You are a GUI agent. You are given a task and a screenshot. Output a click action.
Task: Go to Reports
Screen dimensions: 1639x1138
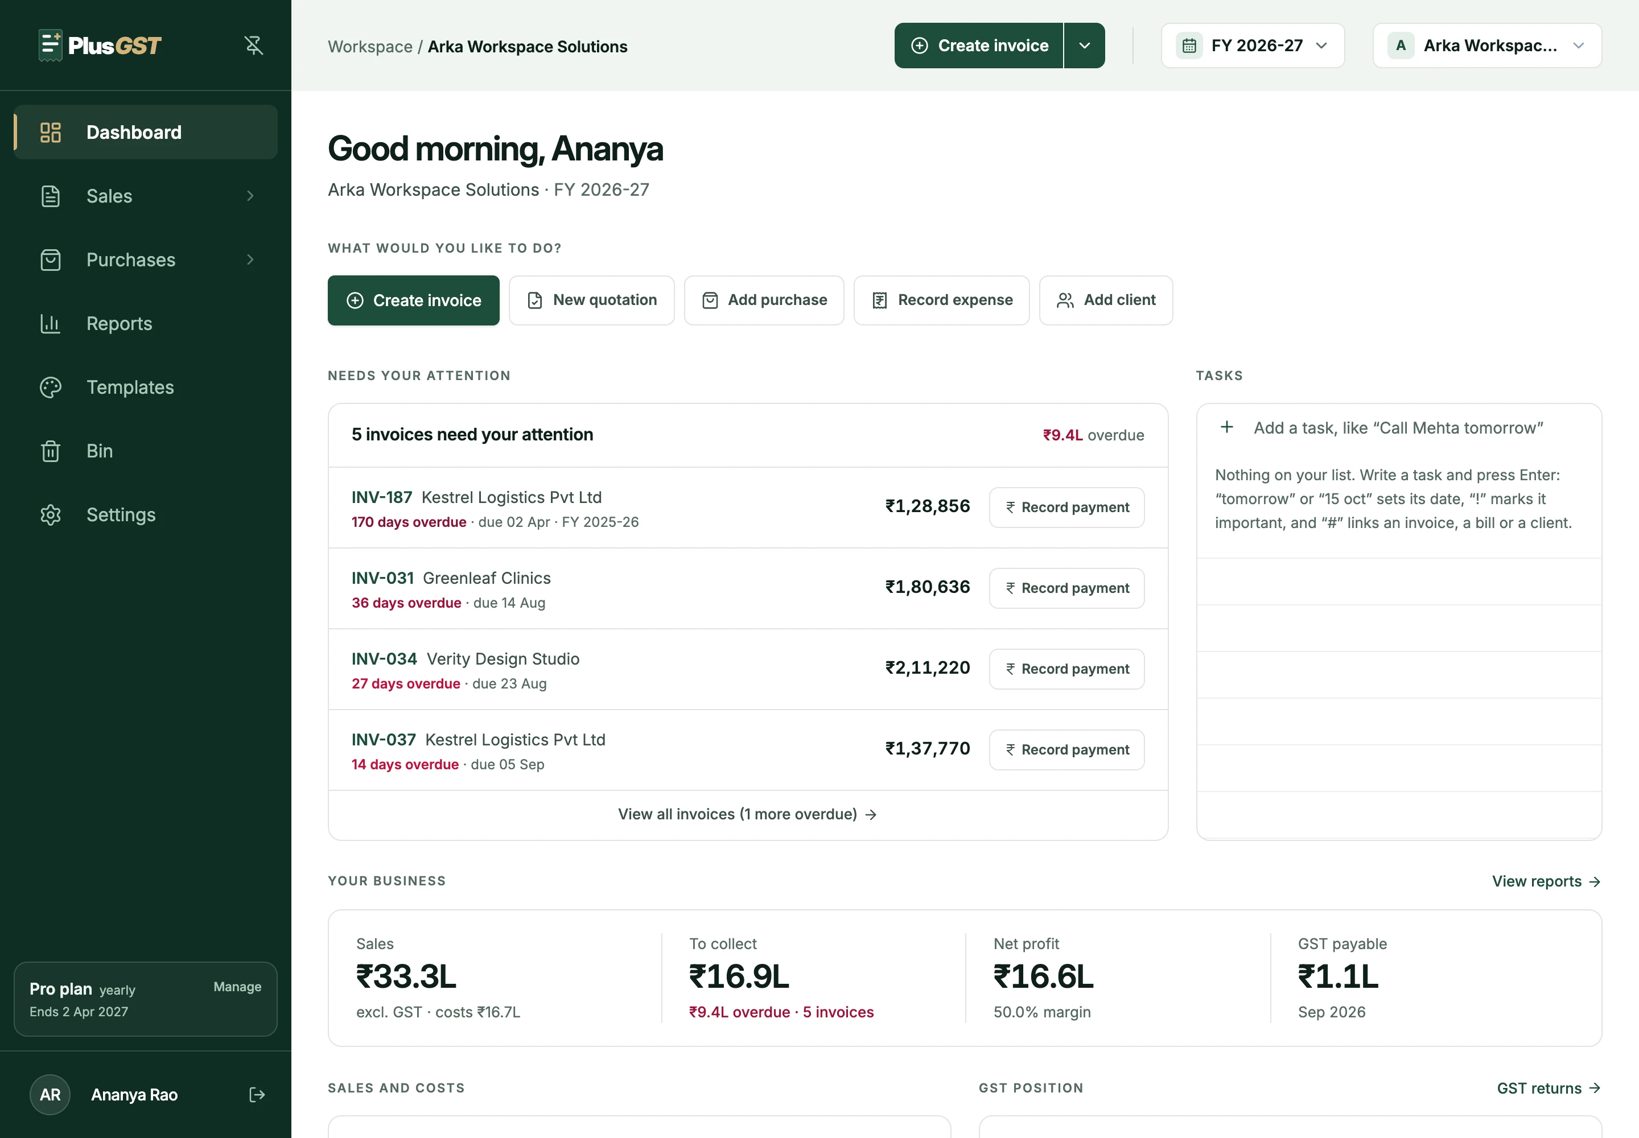click(146, 324)
